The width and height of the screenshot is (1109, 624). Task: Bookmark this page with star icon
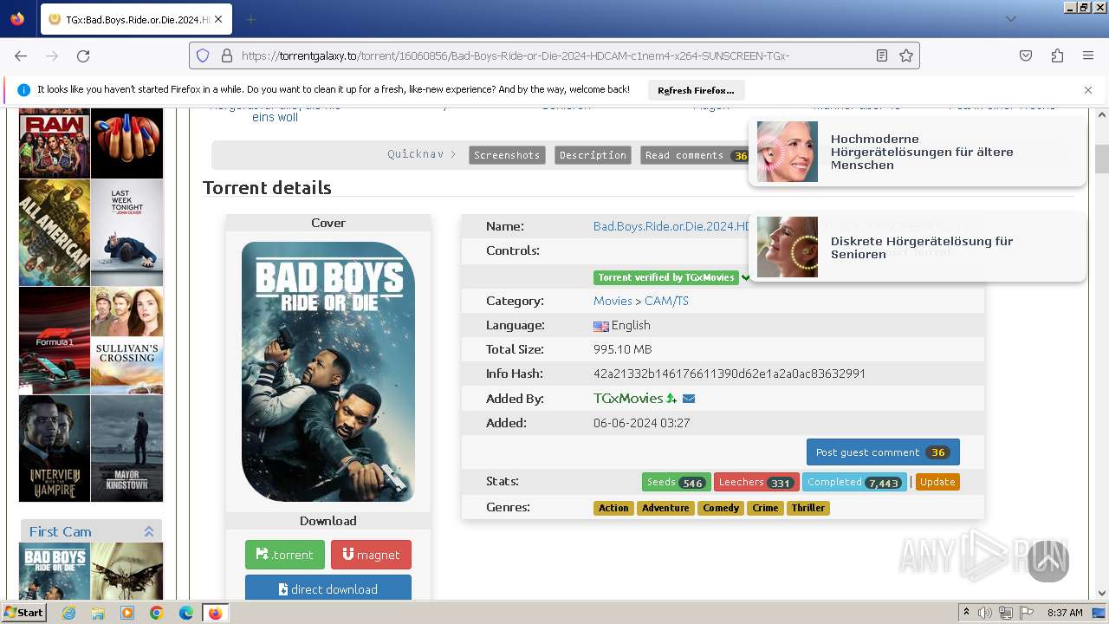[x=906, y=55]
